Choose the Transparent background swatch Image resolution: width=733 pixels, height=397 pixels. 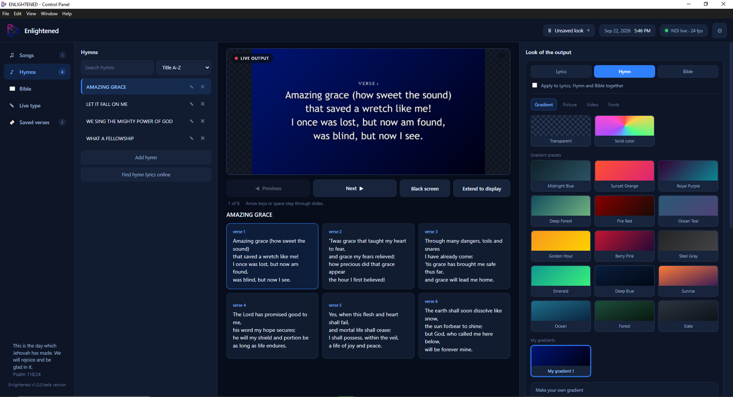tap(561, 131)
